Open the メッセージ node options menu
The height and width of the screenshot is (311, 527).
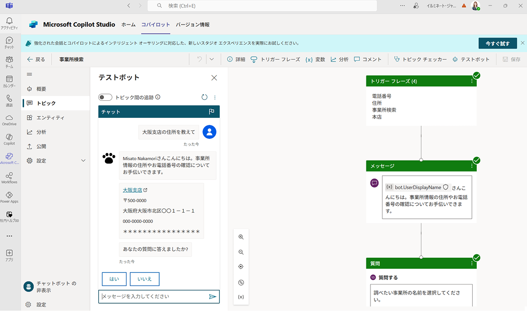pos(472,166)
